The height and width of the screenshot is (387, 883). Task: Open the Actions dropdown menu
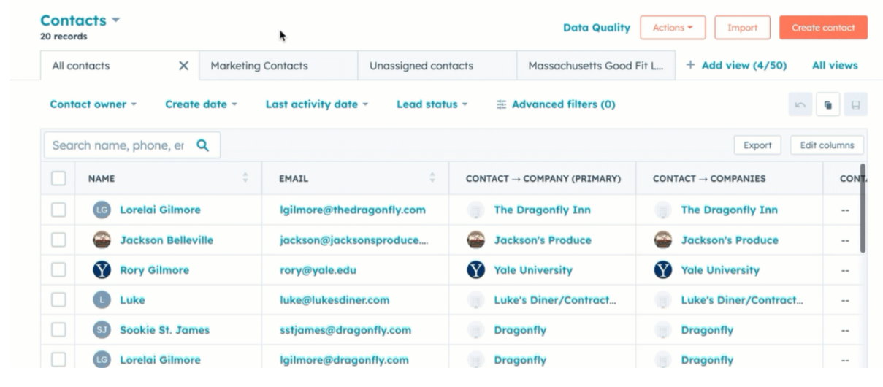[673, 28]
